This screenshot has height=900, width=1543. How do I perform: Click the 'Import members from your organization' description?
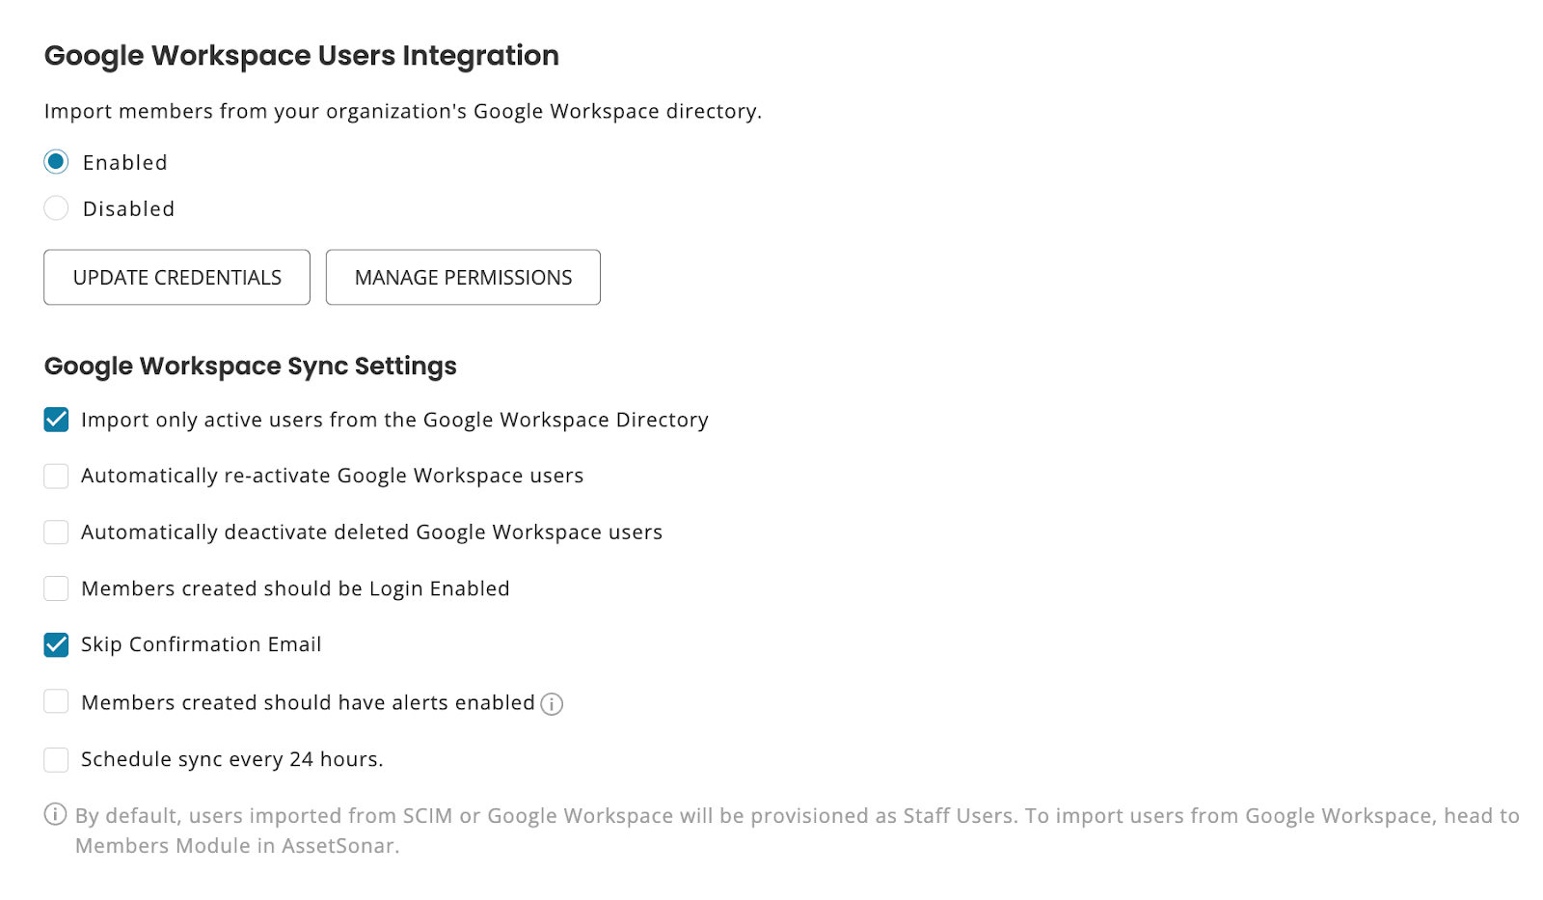click(x=402, y=112)
